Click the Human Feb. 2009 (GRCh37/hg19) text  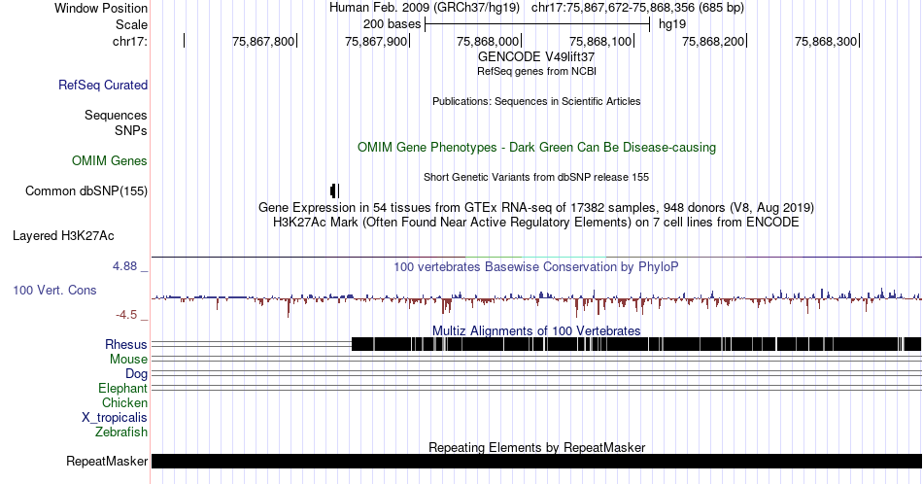[x=425, y=8]
